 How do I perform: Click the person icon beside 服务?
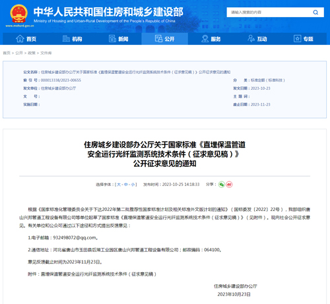[x=205, y=39]
